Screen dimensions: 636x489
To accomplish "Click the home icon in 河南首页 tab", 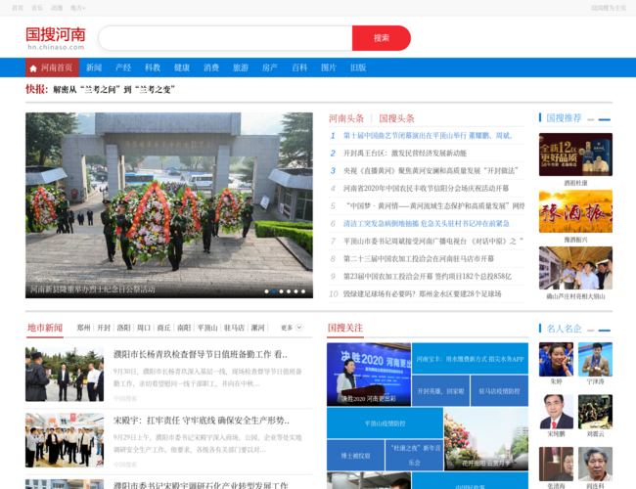I will click(x=33, y=68).
